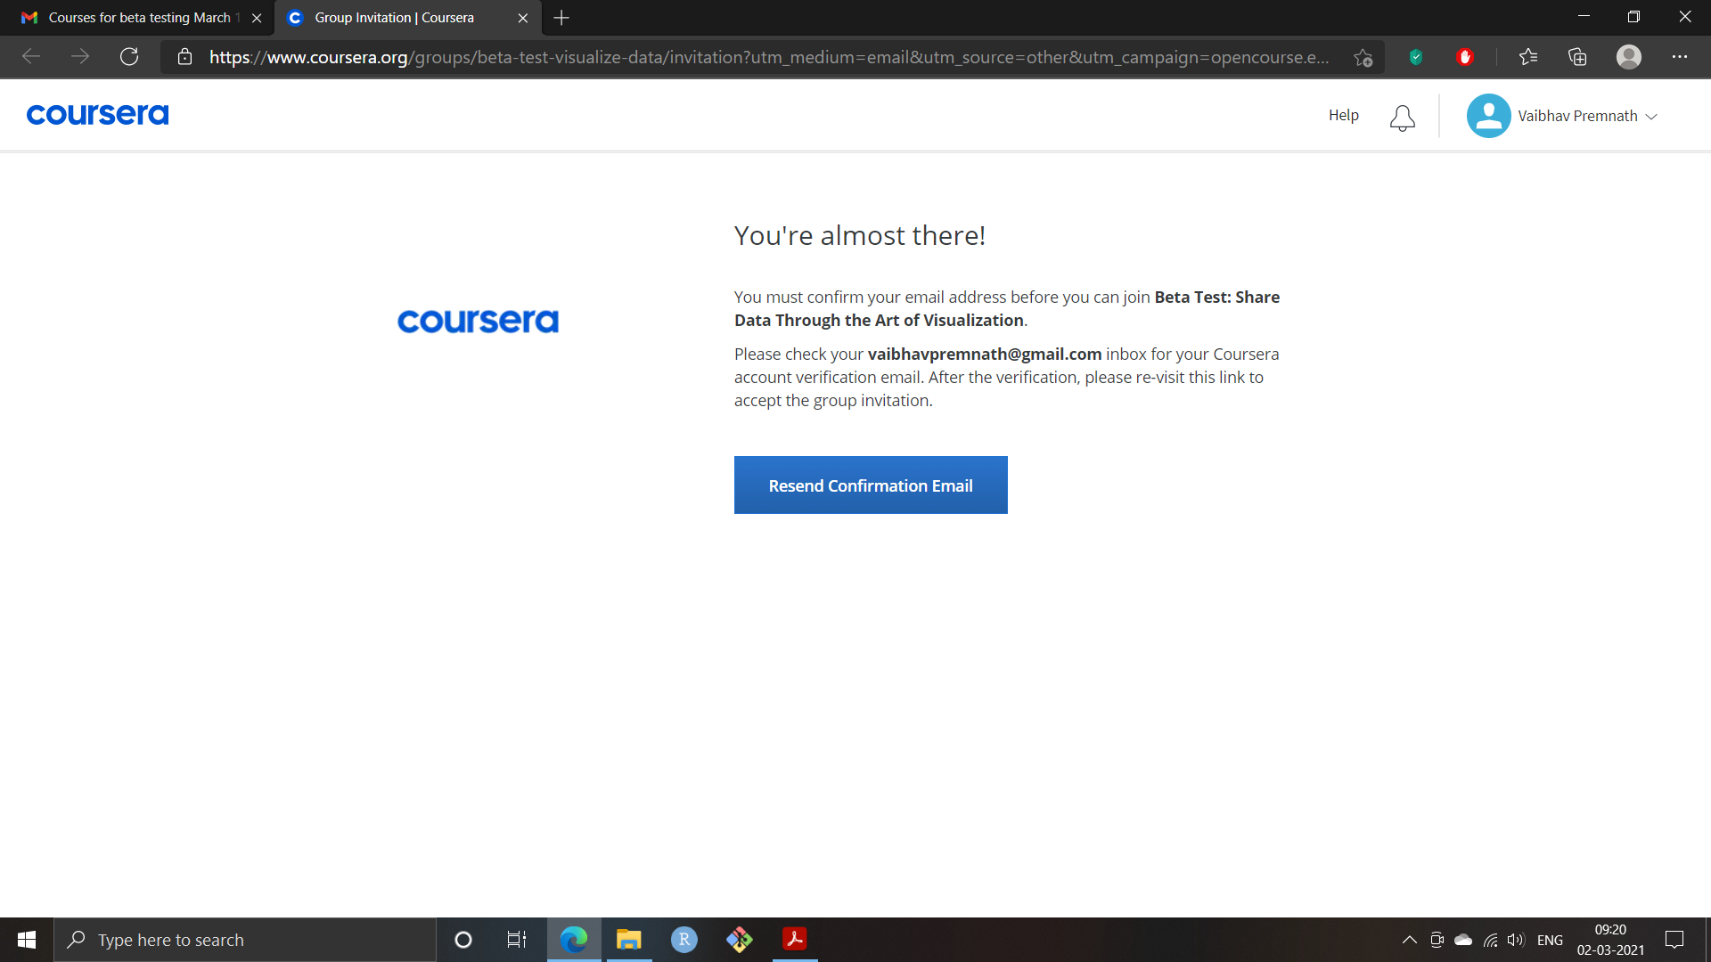Open the red hand blocker extension
The image size is (1711, 962).
pos(1464,57)
